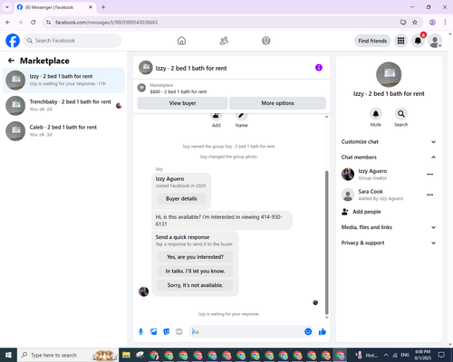This screenshot has height=362, width=453.
Task: Expand Media, files and links section
Action: (389, 227)
